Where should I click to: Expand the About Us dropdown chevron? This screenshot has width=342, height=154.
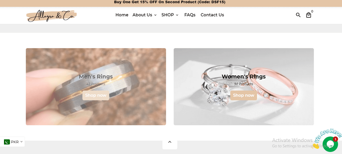[x=155, y=15]
